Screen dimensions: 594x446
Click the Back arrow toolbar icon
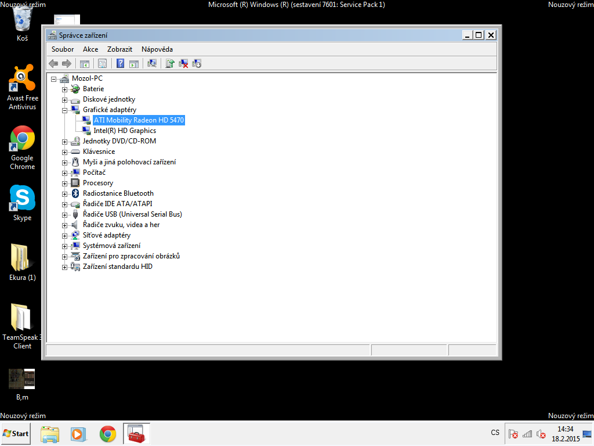click(53, 64)
